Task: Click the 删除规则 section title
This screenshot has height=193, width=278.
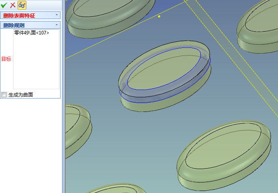Action: coord(14,25)
